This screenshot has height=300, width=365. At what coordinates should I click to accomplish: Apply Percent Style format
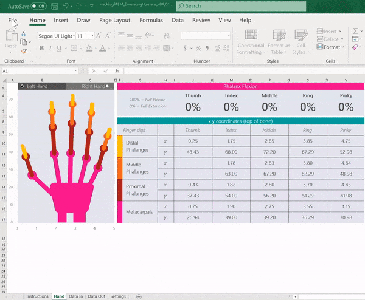[198, 48]
